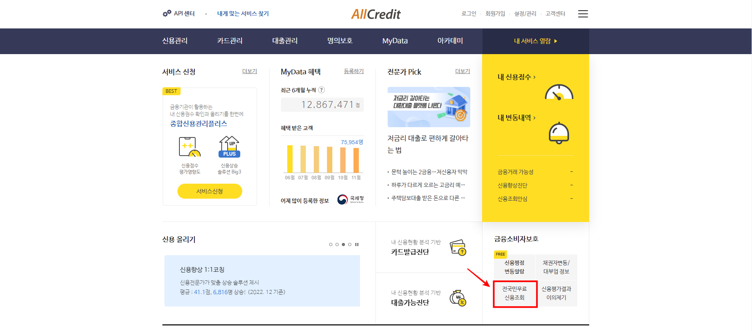Screen dimensions: 752x331
Task: Expand 내 서비스 열람 panel
Action: pyautogui.click(x=535, y=41)
